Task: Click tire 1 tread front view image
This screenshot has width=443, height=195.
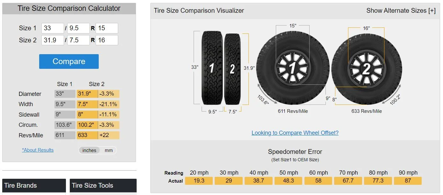Action: (x=212, y=68)
